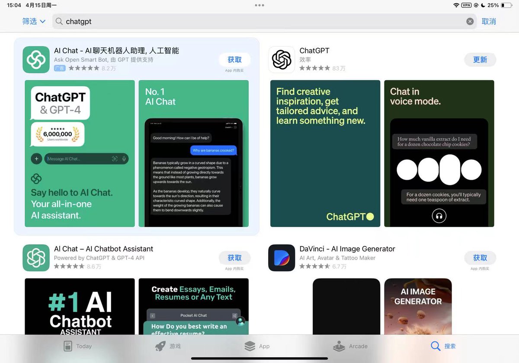Clear the search field with the x icon
This screenshot has width=519, height=363.
(470, 21)
